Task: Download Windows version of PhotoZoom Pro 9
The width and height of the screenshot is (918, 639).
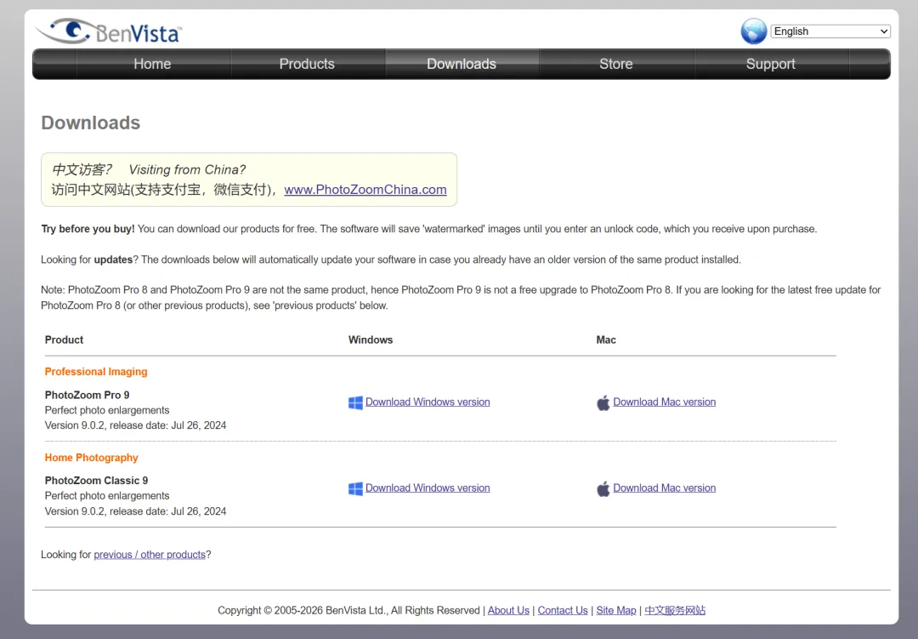Action: 428,402
